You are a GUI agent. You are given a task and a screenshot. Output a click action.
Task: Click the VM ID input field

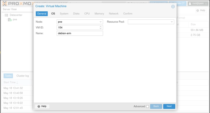pos(77,28)
